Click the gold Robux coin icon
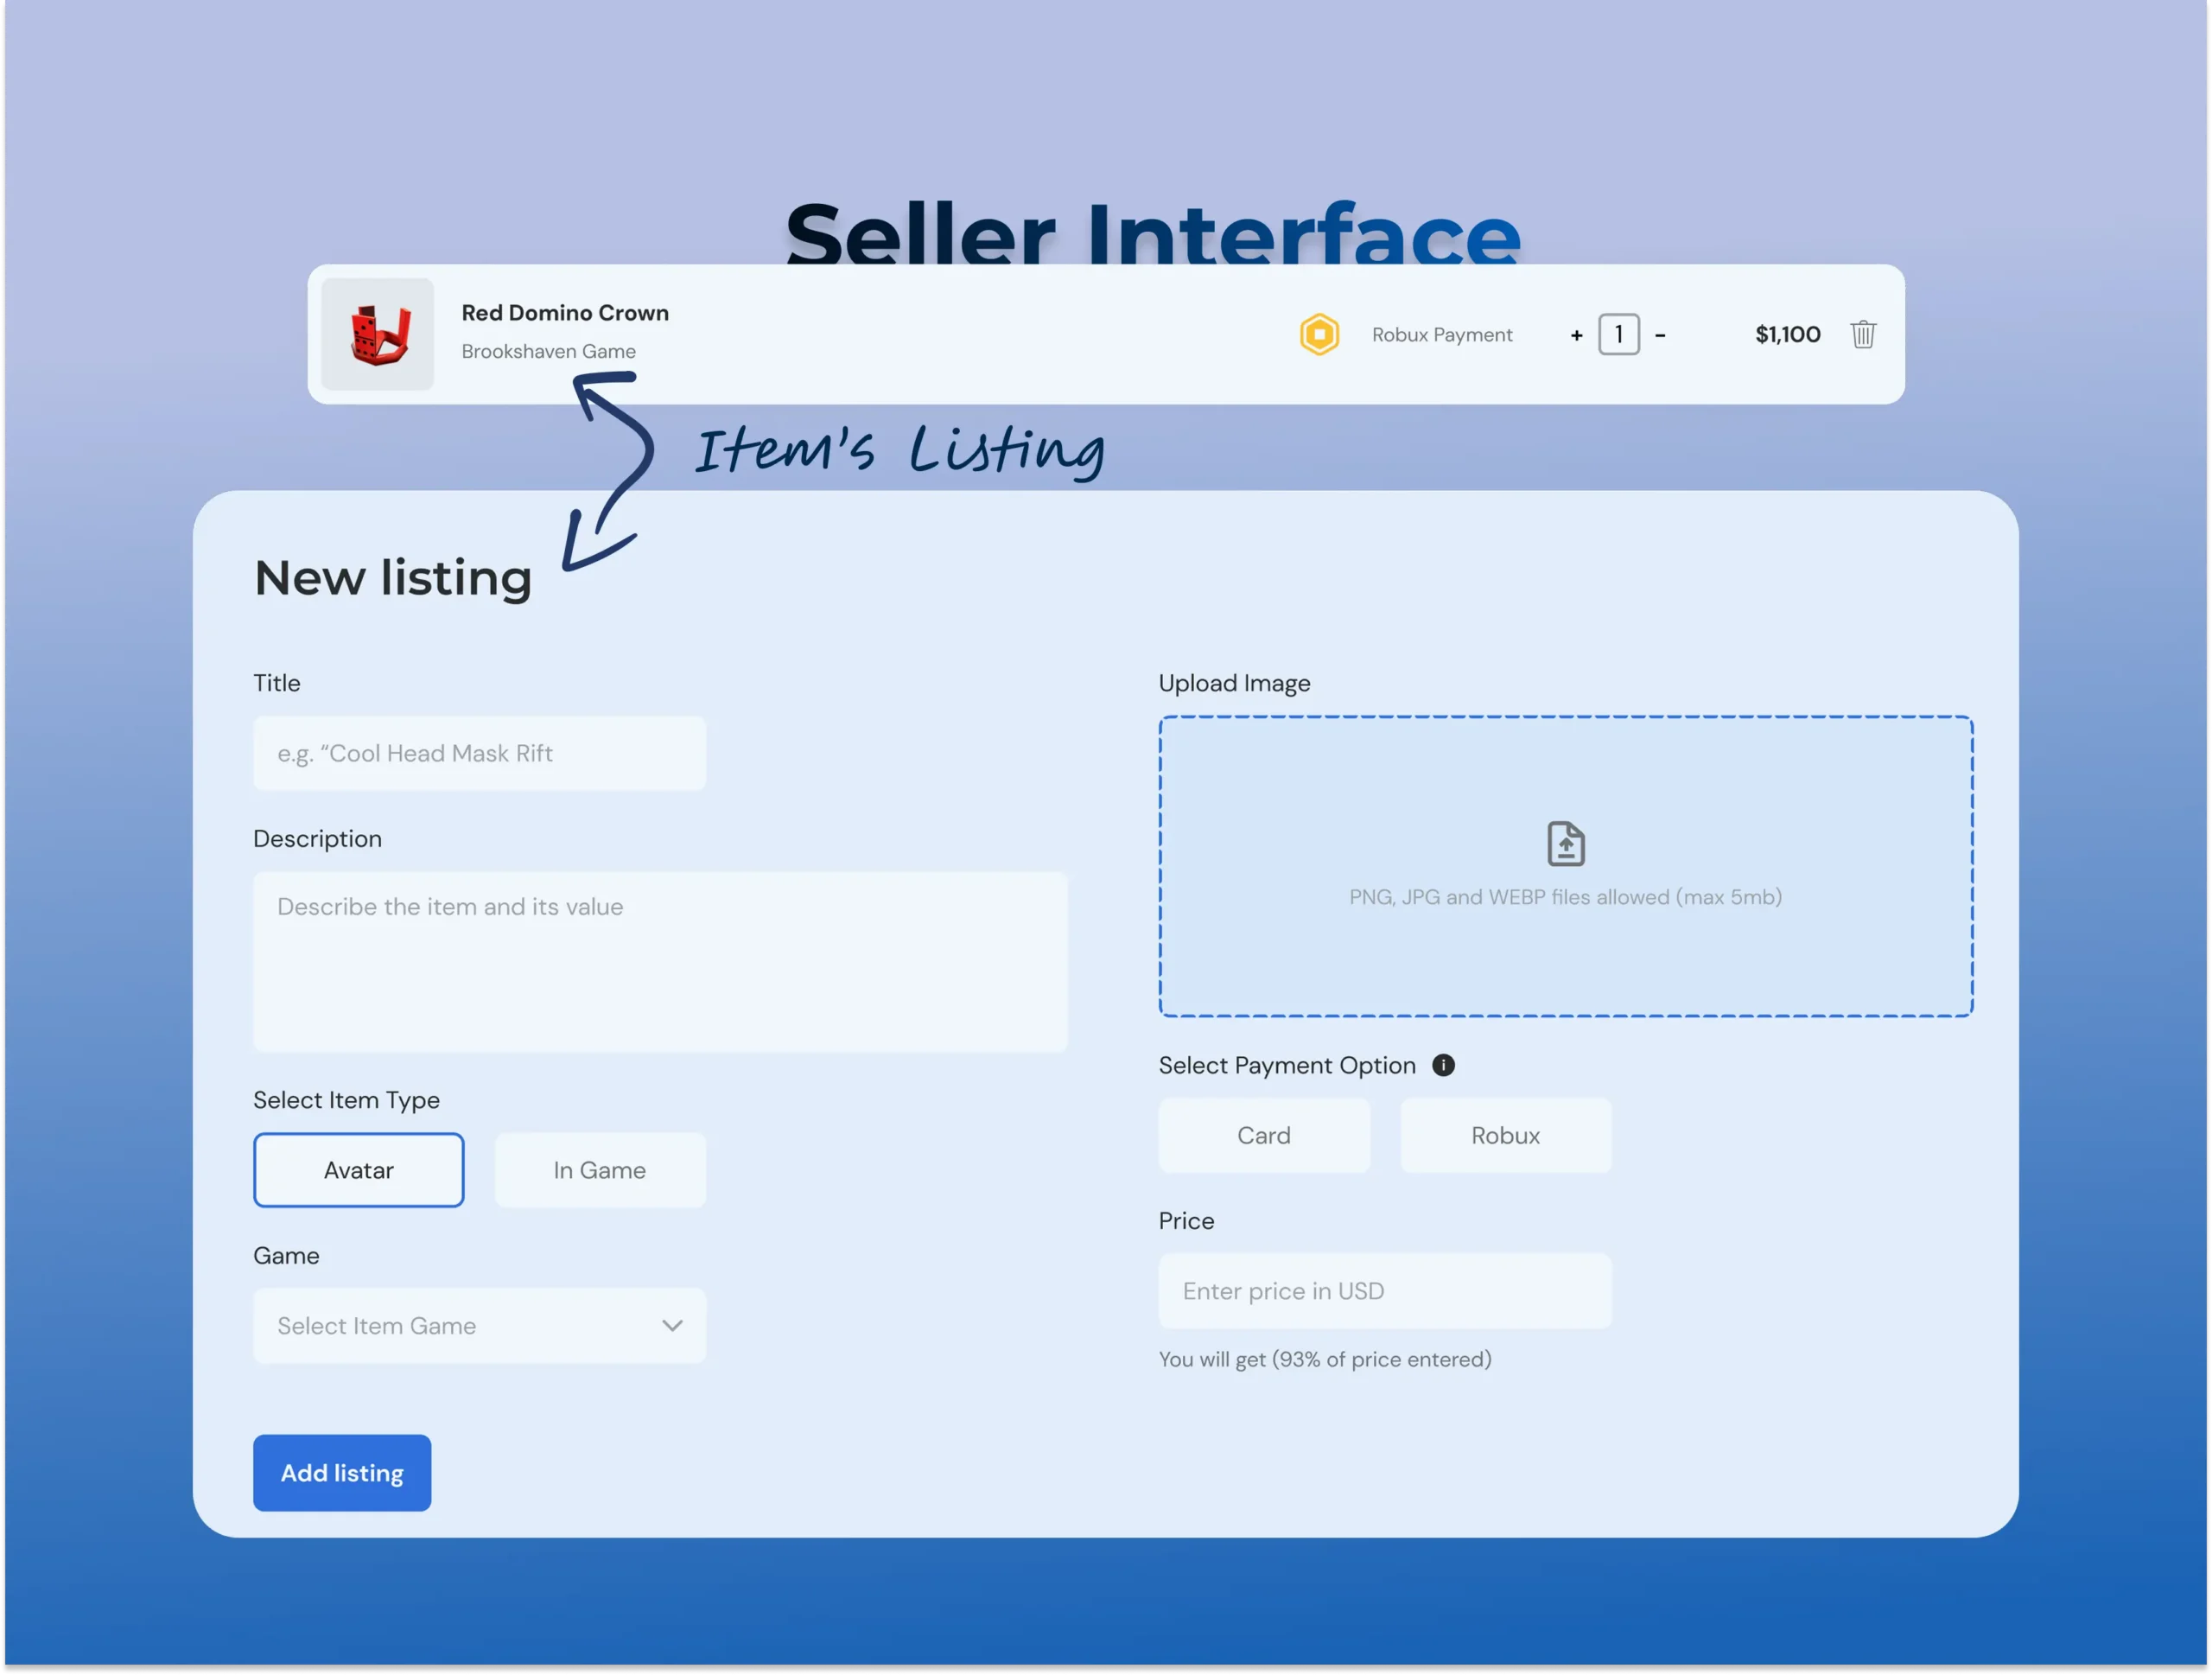Viewport: 2212px width, 1675px height. coord(1319,334)
